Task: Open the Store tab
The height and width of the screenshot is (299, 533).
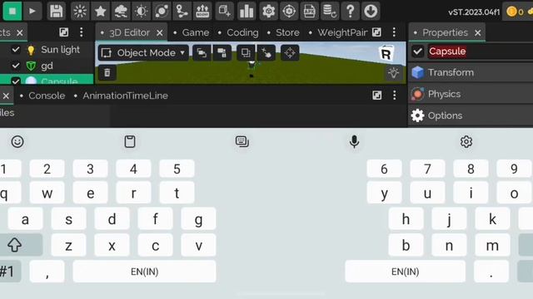Action: tap(287, 32)
